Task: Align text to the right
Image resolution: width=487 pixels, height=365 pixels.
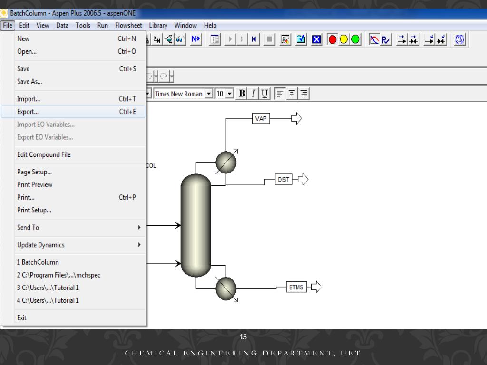Action: tap(303, 94)
